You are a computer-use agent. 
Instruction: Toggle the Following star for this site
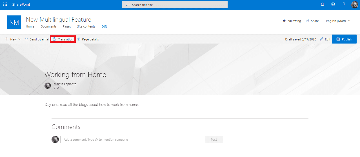pos(292,21)
